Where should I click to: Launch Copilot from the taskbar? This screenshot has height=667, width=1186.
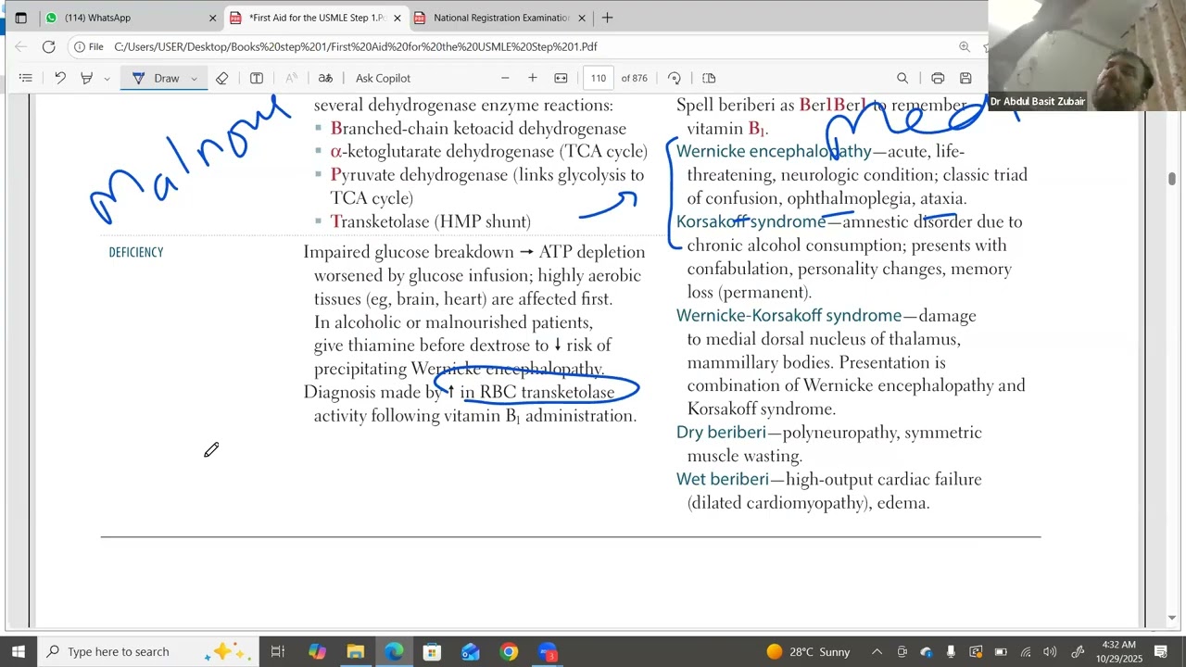(x=317, y=651)
